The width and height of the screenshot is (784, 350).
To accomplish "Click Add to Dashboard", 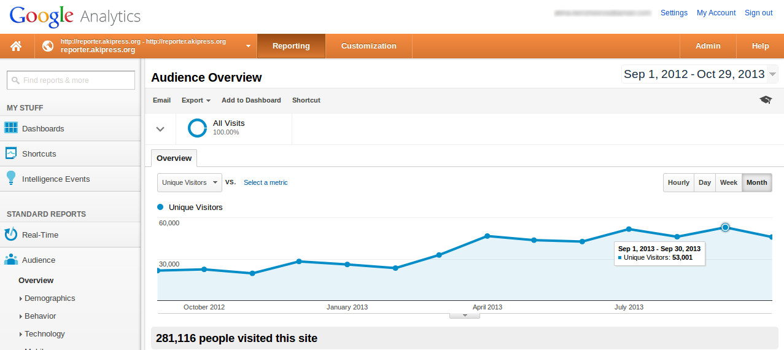I will (251, 100).
